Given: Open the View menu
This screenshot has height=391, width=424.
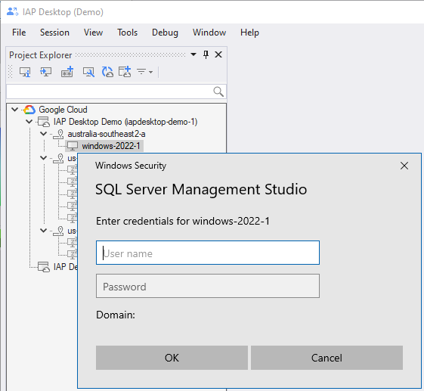Looking at the screenshot, I should (93, 33).
